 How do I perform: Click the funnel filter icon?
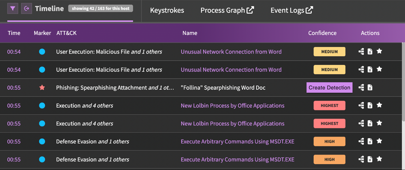click(x=13, y=8)
